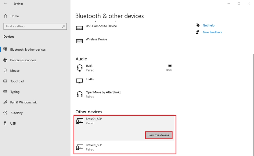Viewport: 254px width, 156px height.
Task: Click the Wireless Device keyboard icon
Action: tap(79, 41)
